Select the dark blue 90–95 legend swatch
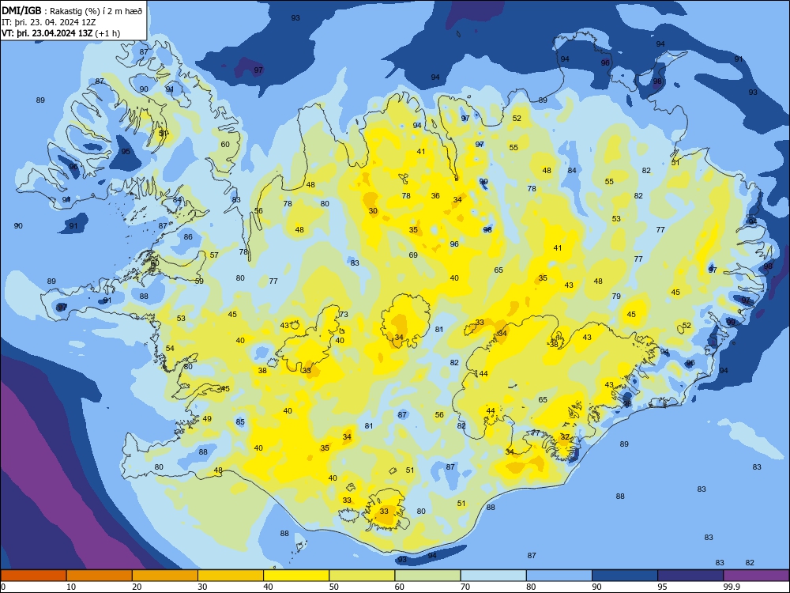This screenshot has height=593, width=790. click(x=625, y=576)
